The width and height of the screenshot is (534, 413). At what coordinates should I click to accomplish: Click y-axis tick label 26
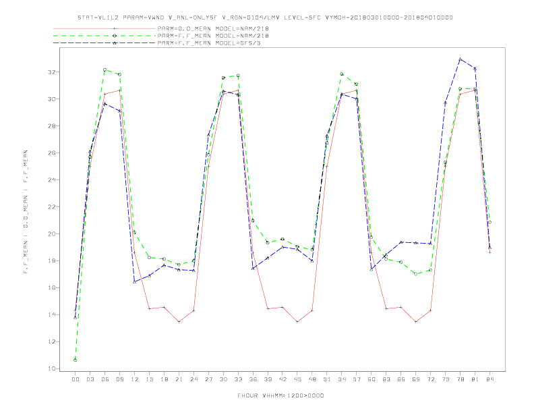[52, 153]
